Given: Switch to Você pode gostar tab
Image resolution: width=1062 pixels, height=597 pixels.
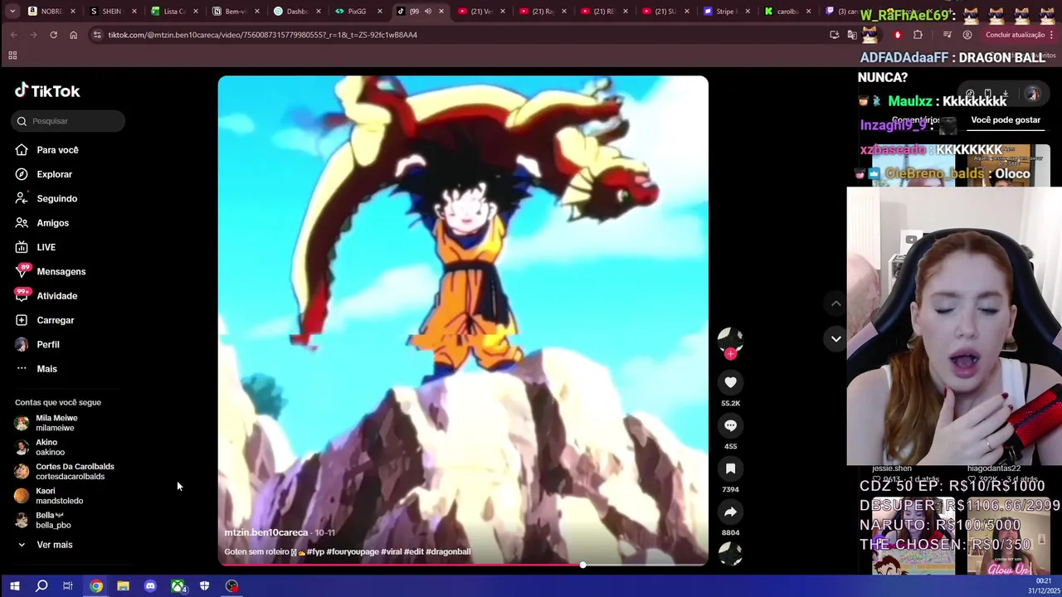Looking at the screenshot, I should pos(1005,120).
